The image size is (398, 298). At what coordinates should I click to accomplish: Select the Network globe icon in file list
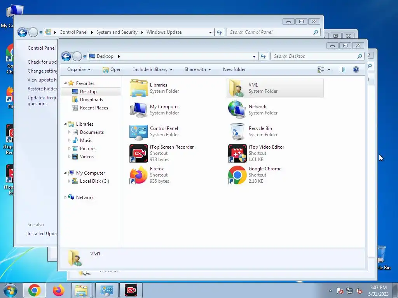click(x=237, y=110)
